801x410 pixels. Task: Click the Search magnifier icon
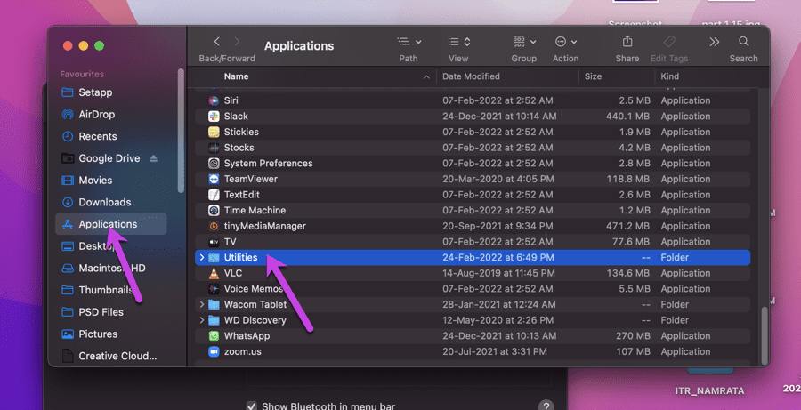click(x=744, y=42)
